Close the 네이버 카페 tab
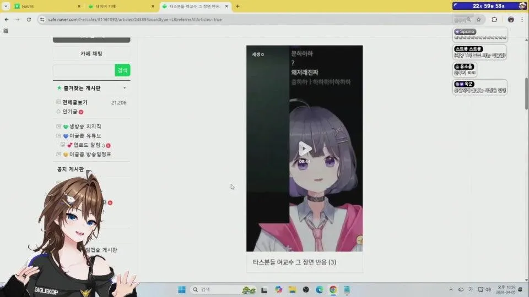The height and width of the screenshot is (297, 529). click(x=153, y=7)
